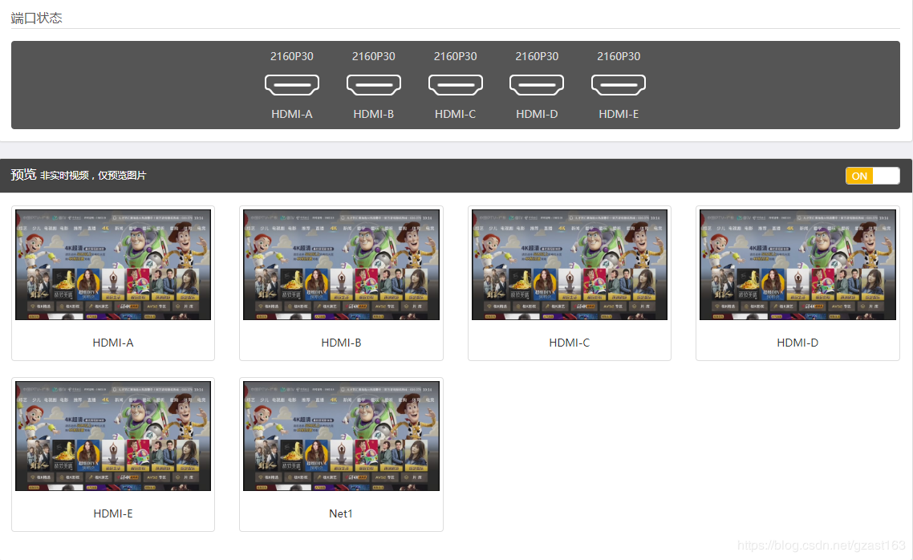The width and height of the screenshot is (913, 560).
Task: Click the 2160P30 resolution above HDMI-D
Action: click(x=537, y=56)
